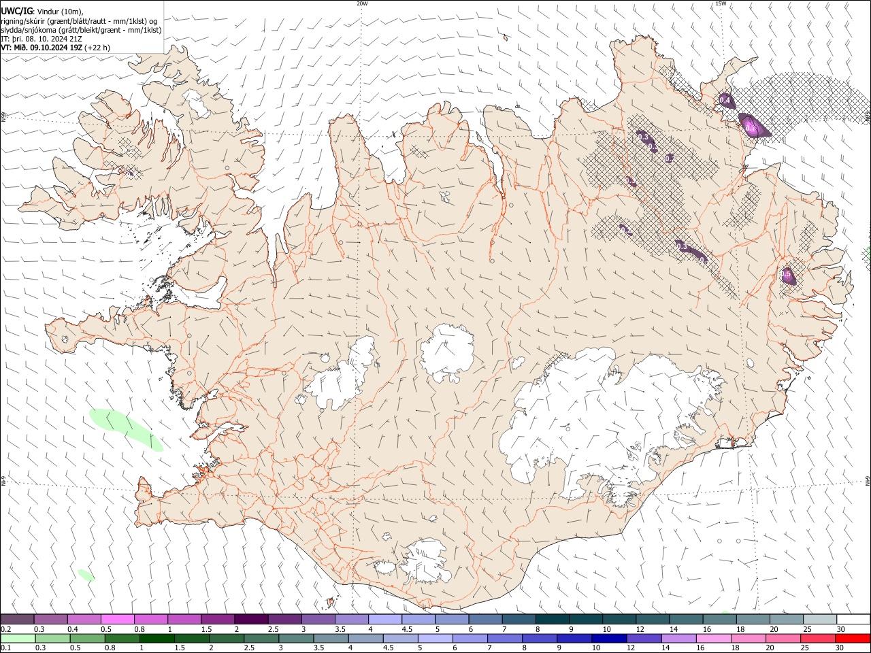The width and height of the screenshot is (871, 653).
Task: Select the white 30 swatch in upper legend
Action: tap(853, 619)
